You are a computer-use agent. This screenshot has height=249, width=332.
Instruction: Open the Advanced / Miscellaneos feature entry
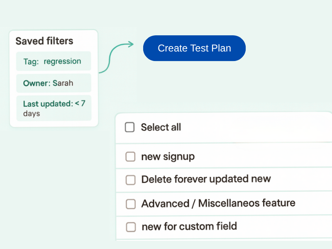click(x=218, y=204)
